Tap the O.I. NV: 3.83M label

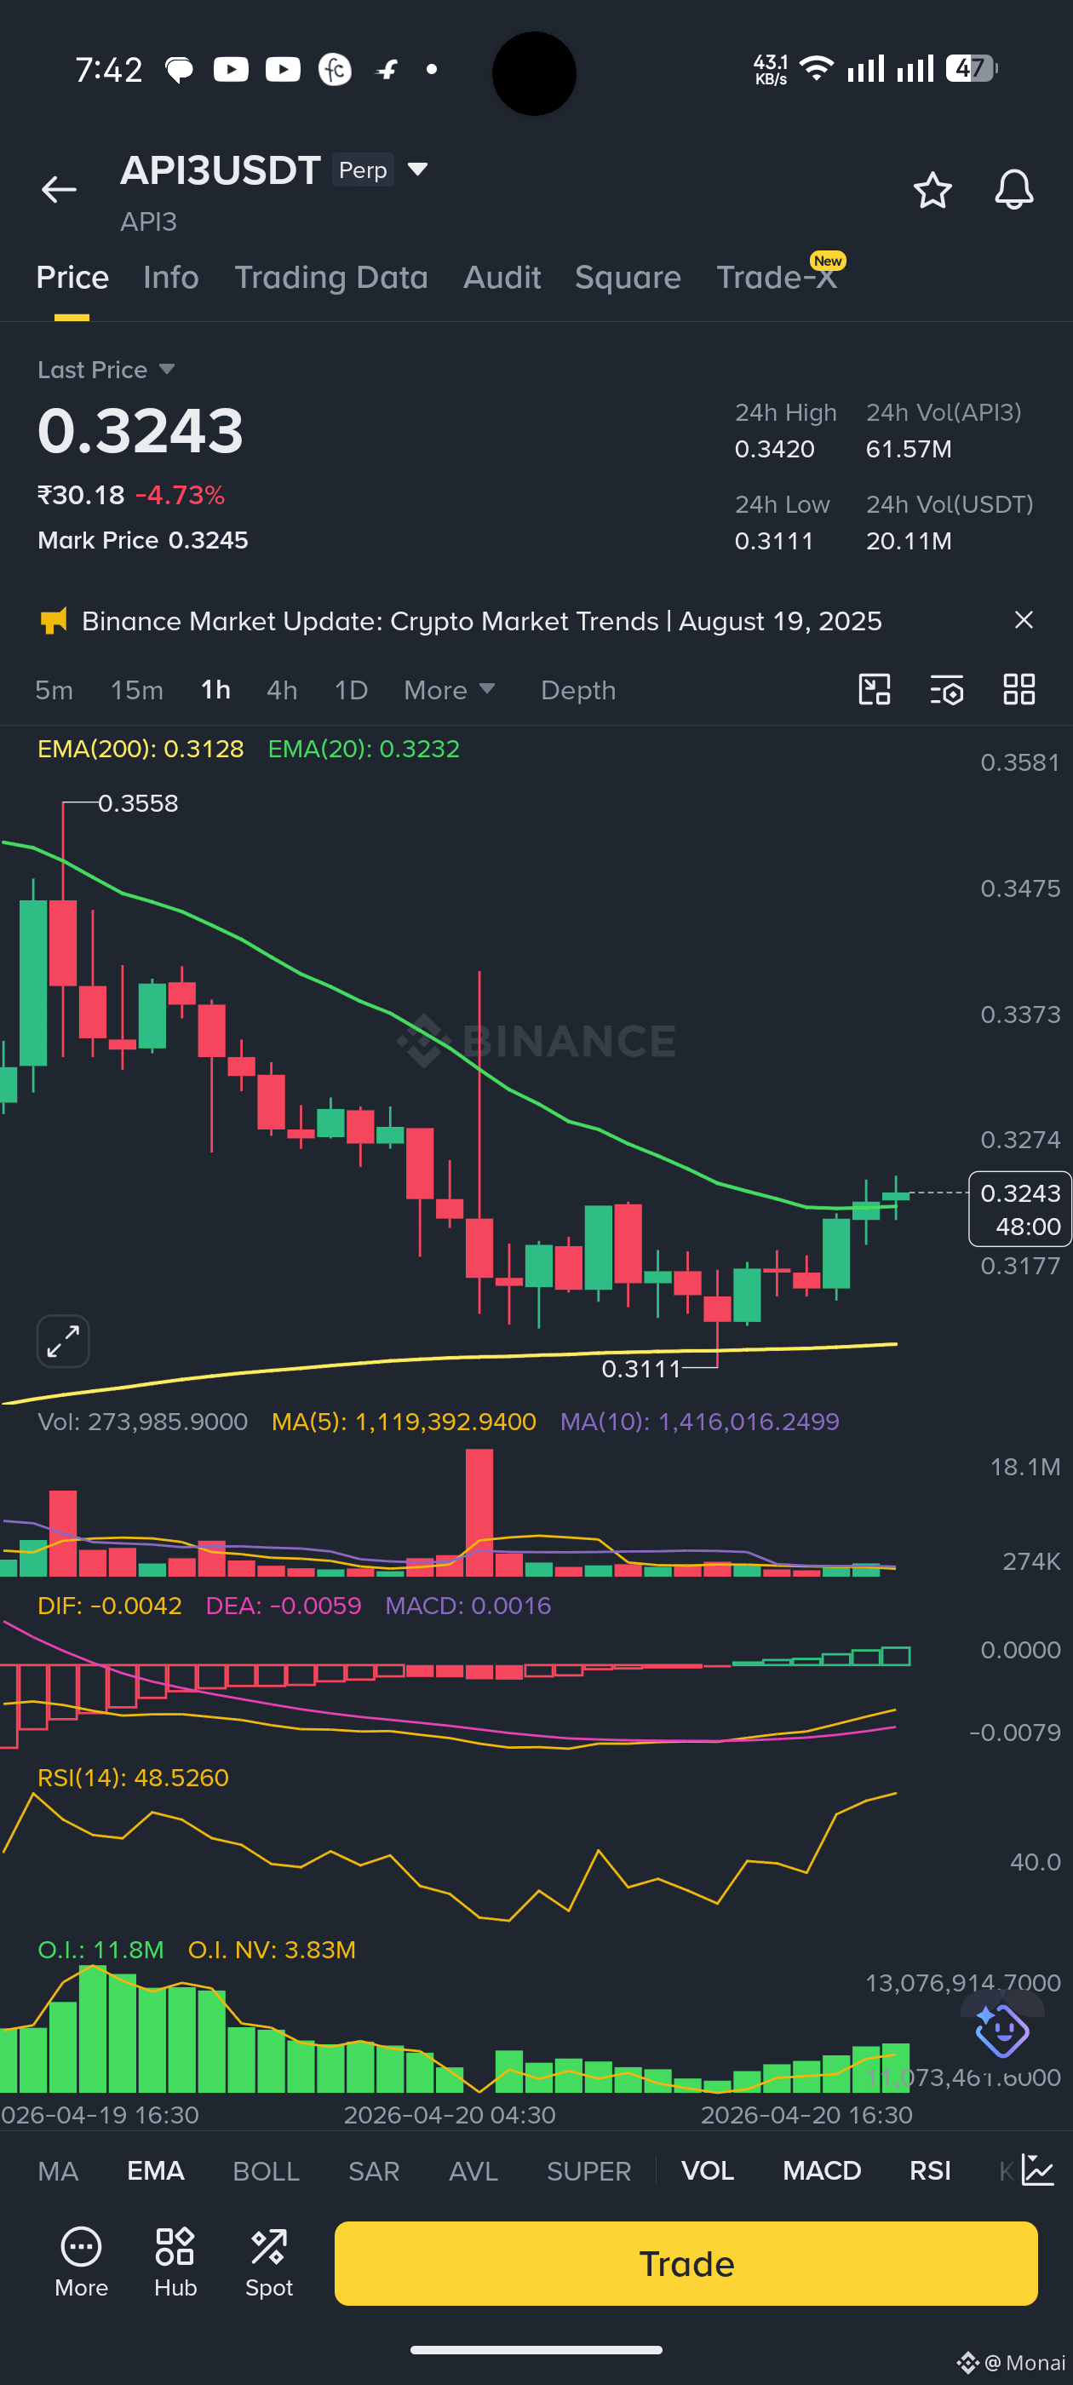tap(273, 1950)
